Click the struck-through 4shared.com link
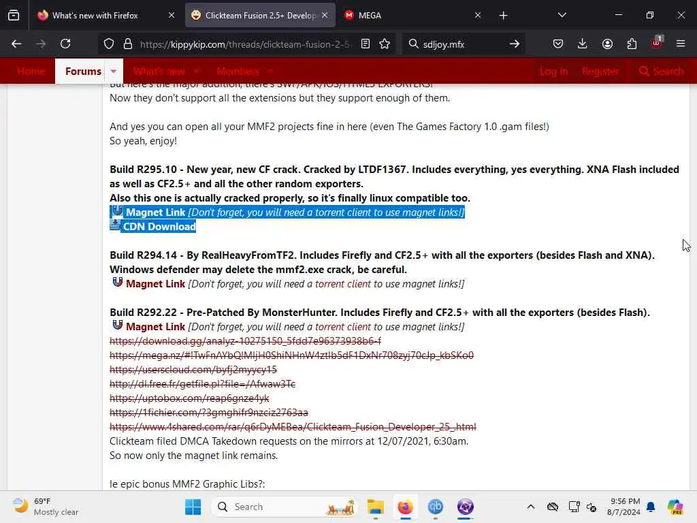This screenshot has width=697, height=523. (293, 427)
